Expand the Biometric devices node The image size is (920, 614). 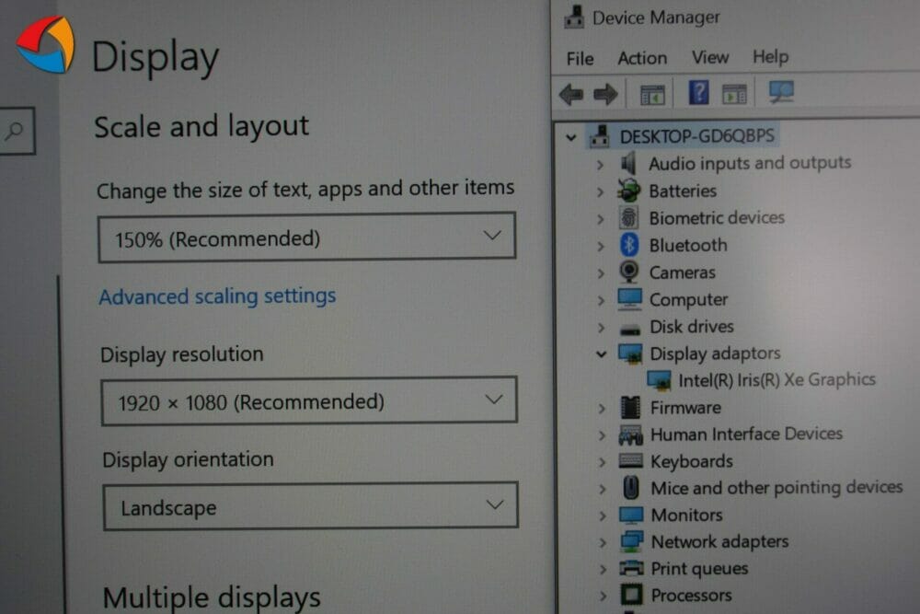pos(600,219)
